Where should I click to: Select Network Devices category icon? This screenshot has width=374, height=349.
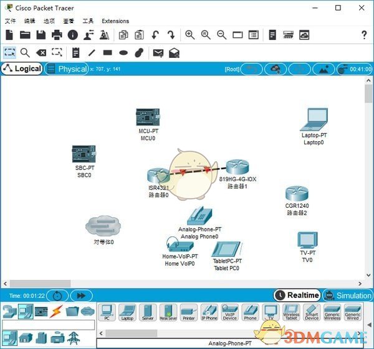(x=9, y=312)
